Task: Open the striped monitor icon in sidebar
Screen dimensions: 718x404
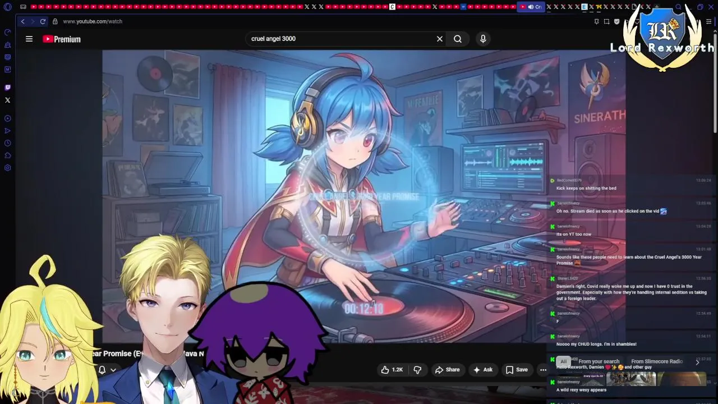Action: tap(8, 57)
